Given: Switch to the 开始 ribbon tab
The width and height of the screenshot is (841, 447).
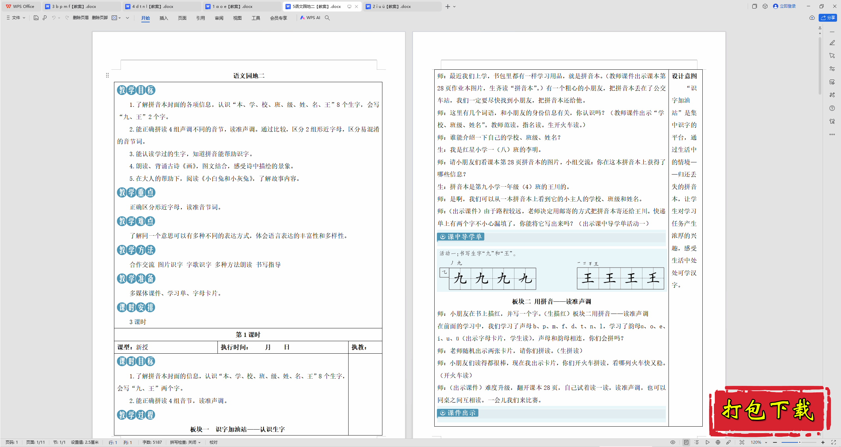Looking at the screenshot, I should pyautogui.click(x=146, y=18).
